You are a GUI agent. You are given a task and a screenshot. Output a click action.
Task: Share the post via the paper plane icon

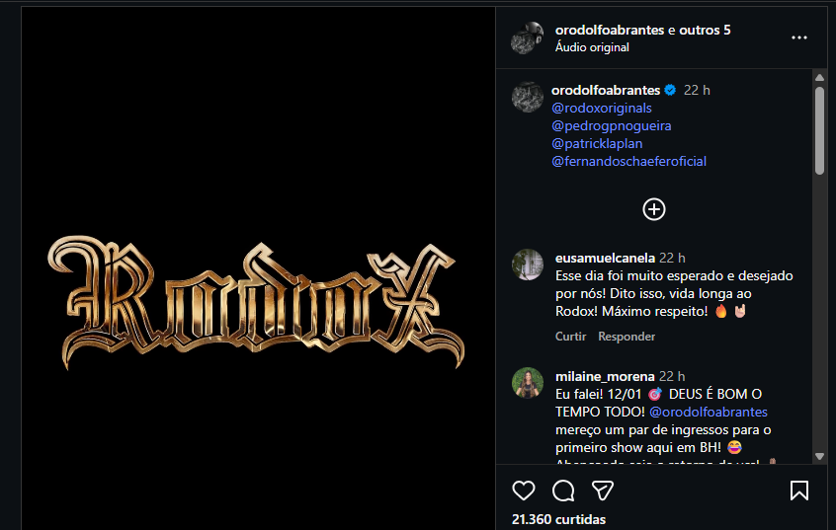[x=603, y=491]
